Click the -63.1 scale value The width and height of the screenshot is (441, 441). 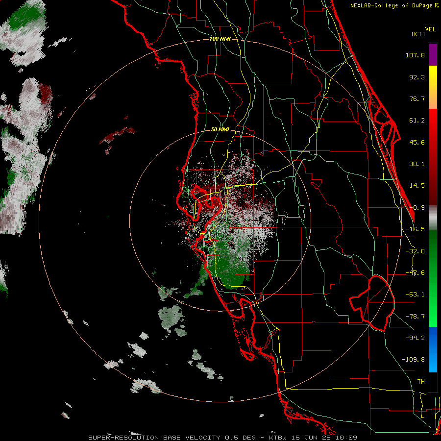coord(415,294)
